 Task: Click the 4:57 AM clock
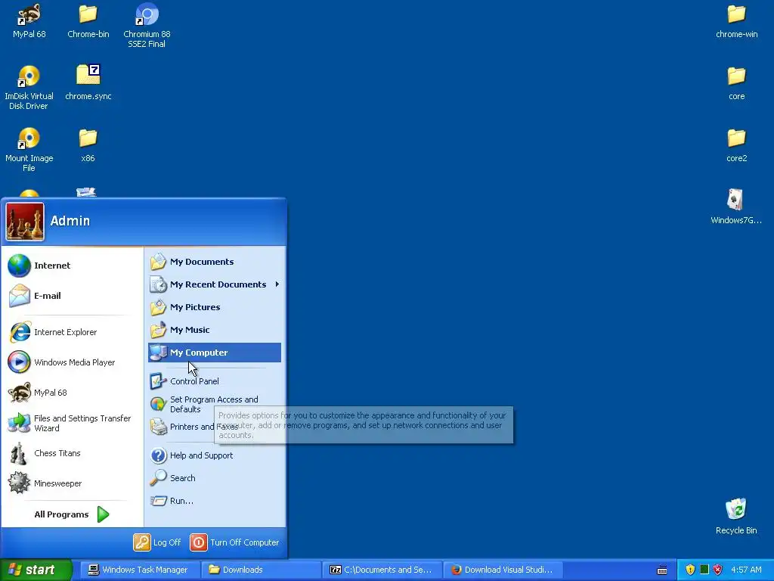pos(746,570)
